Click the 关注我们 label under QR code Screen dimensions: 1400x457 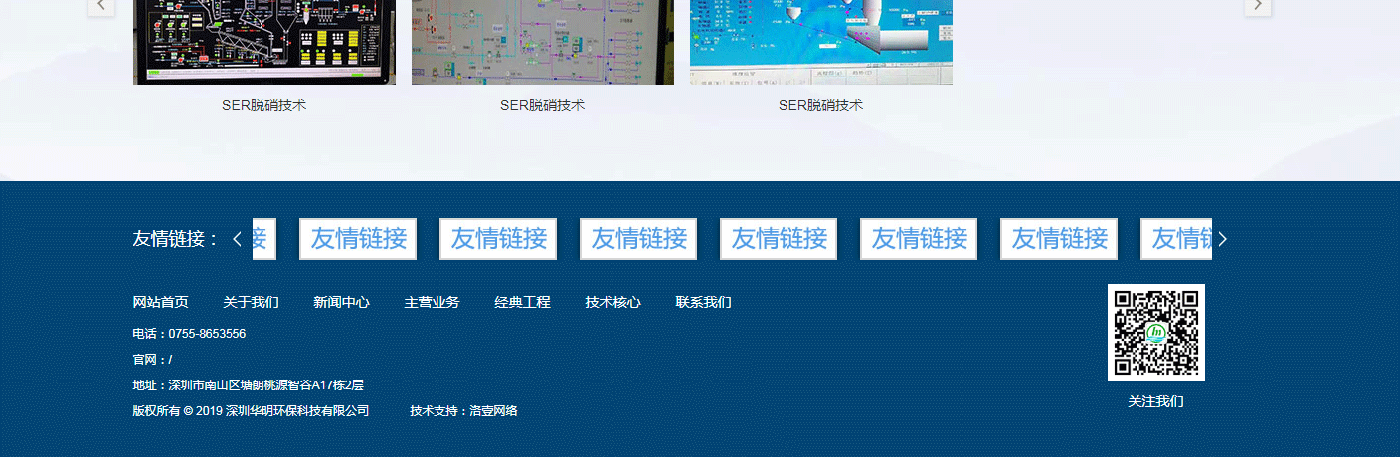(1155, 401)
